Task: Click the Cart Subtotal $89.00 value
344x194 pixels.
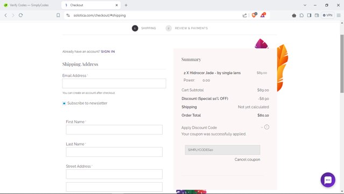Action: [x=263, y=90]
